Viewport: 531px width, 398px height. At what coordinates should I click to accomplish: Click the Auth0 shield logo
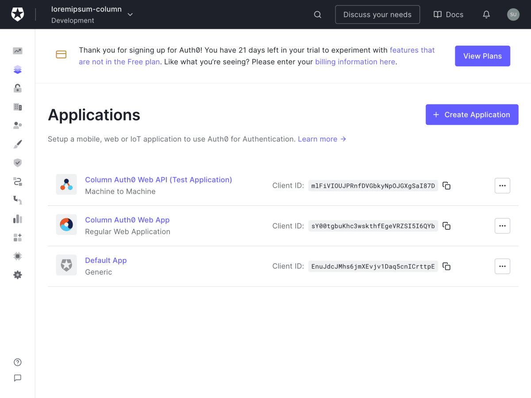pyautogui.click(x=18, y=15)
